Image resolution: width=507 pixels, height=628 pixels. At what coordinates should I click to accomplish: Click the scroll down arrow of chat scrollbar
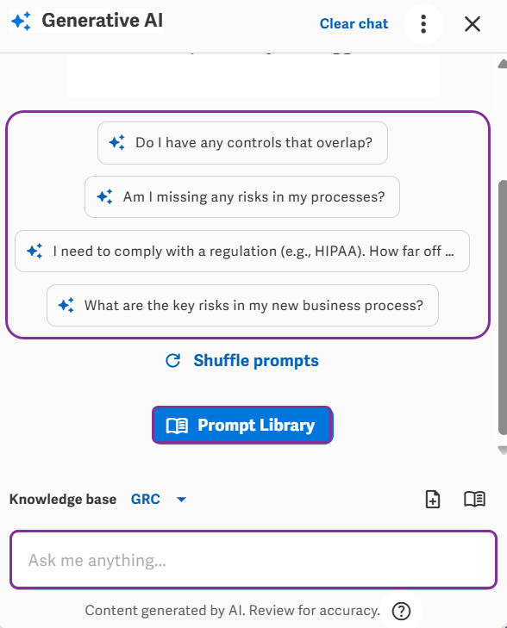click(x=502, y=451)
